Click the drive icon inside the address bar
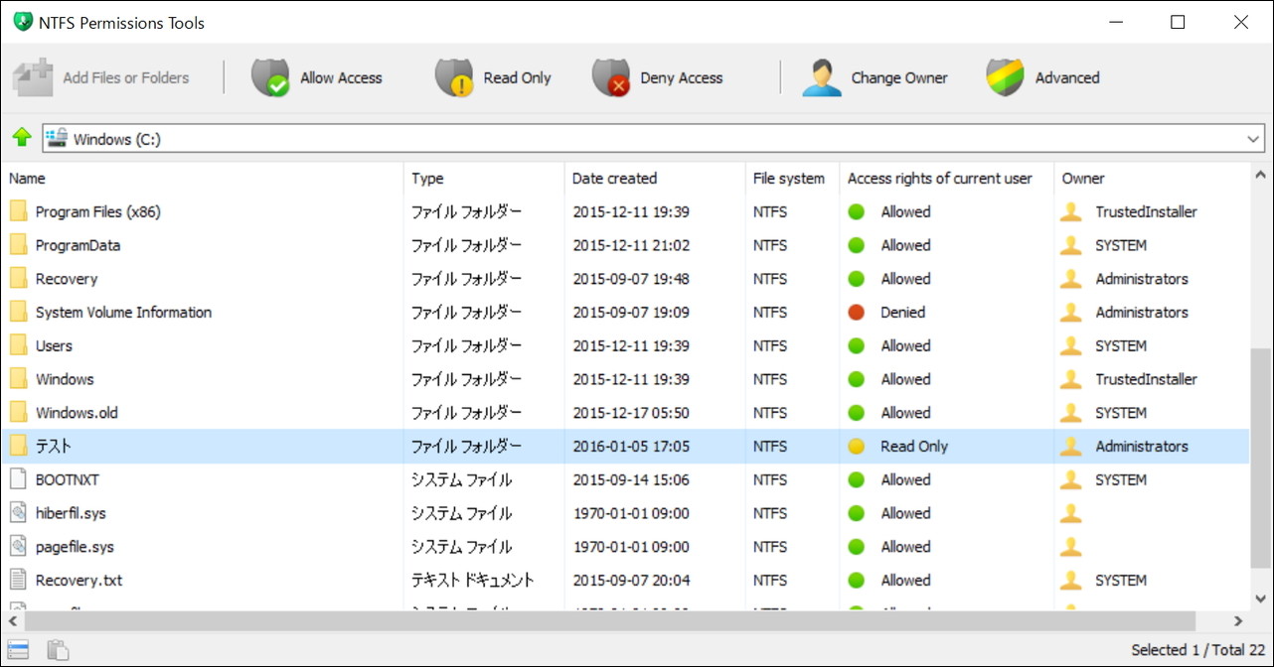The image size is (1274, 667). [x=56, y=138]
